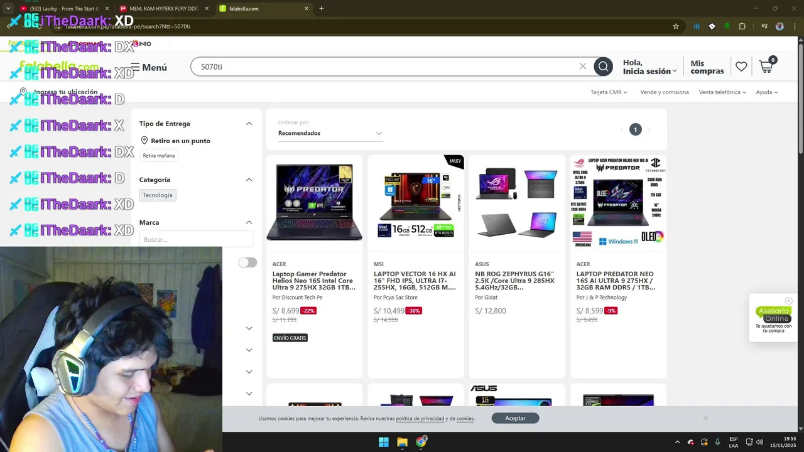Open the ESP LAA language indicator
Screen dimensions: 804x452
click(x=734, y=442)
